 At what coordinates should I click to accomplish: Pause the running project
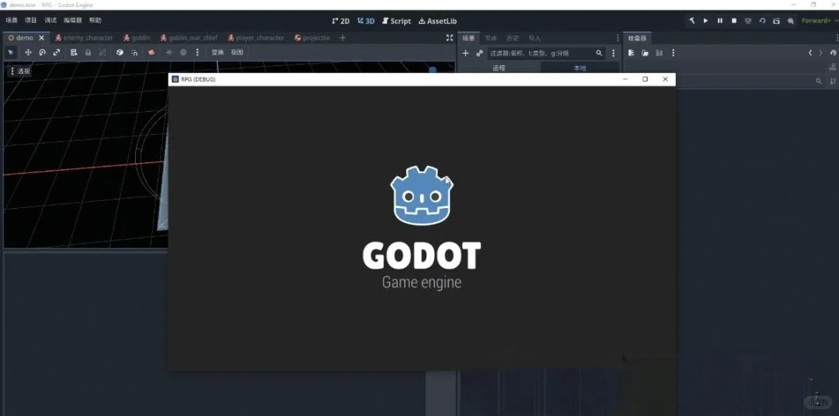[719, 21]
